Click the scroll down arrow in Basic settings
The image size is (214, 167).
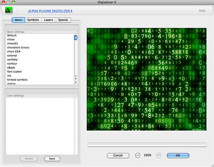76,82
